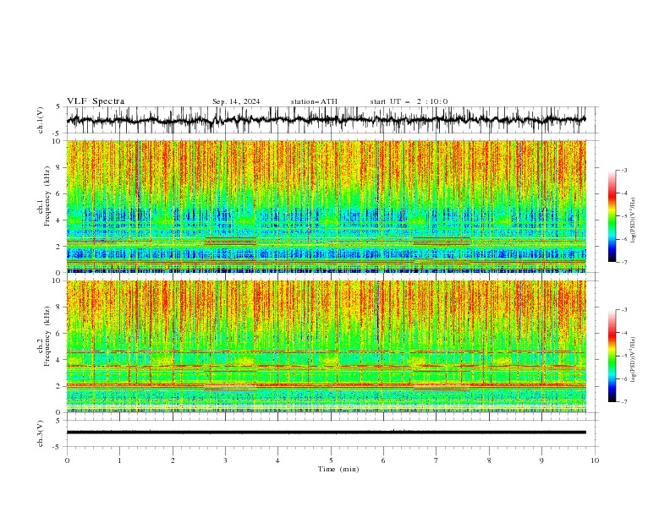Image resolution: width=670 pixels, height=517 pixels.
Task: Click the "Time (min)" axis label
Action: (x=338, y=469)
